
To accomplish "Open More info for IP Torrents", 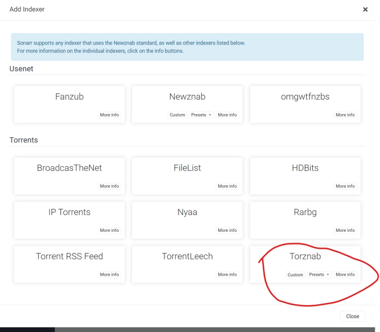I will [109, 230].
